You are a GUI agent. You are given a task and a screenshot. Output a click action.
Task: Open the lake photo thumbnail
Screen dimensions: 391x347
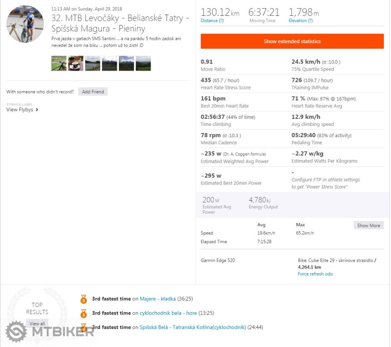point(92,63)
